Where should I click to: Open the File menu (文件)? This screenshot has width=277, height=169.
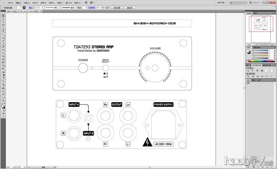(x=10, y=2)
